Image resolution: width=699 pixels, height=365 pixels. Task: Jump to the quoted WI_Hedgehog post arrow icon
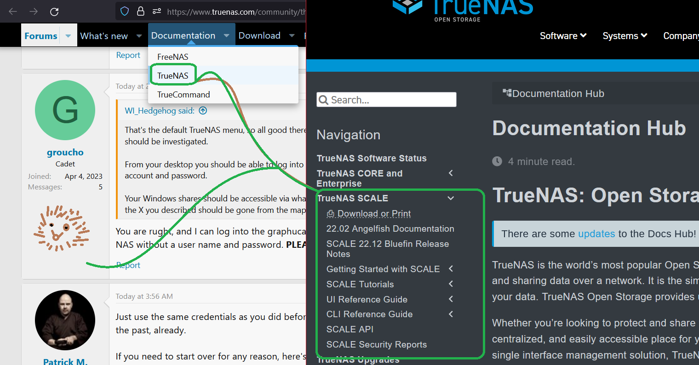[203, 110]
